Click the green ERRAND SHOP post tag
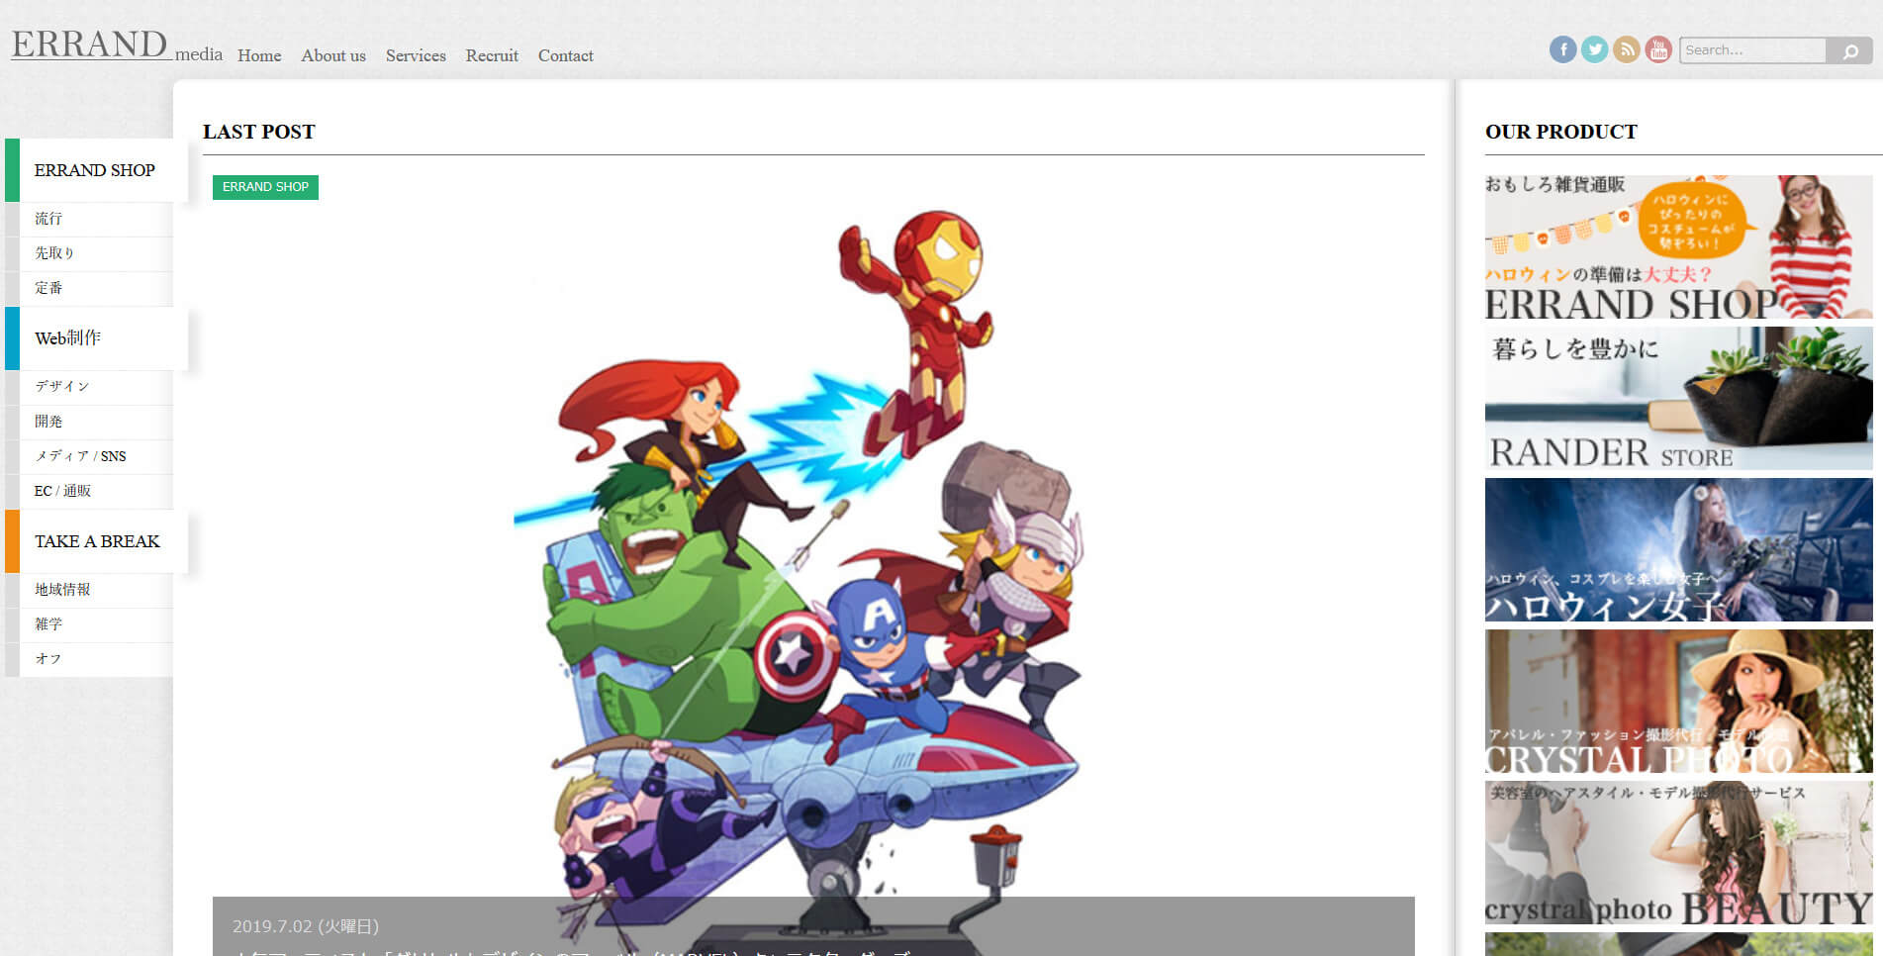1883x956 pixels. click(x=265, y=187)
